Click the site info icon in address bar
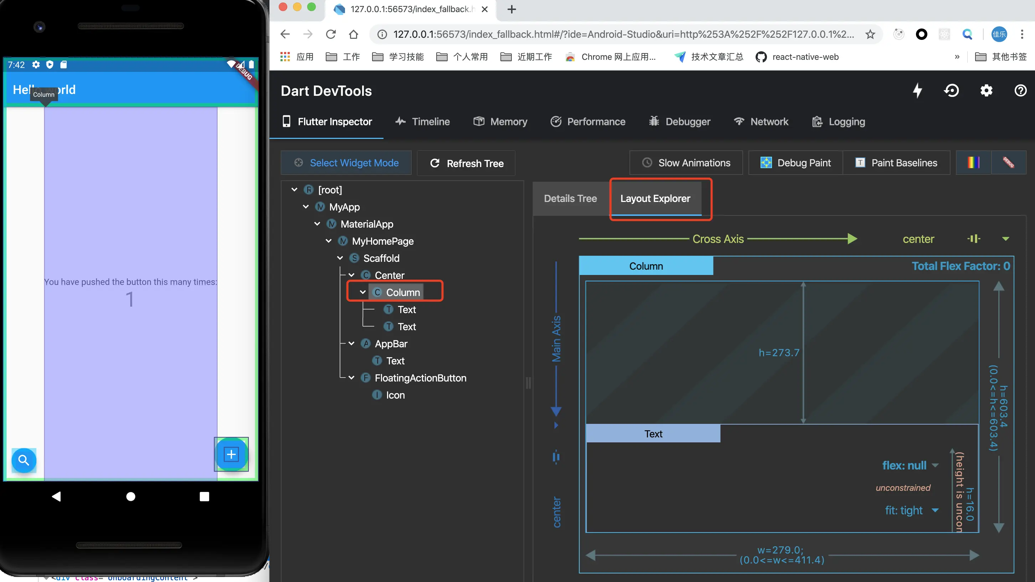This screenshot has height=582, width=1035. (x=382, y=35)
